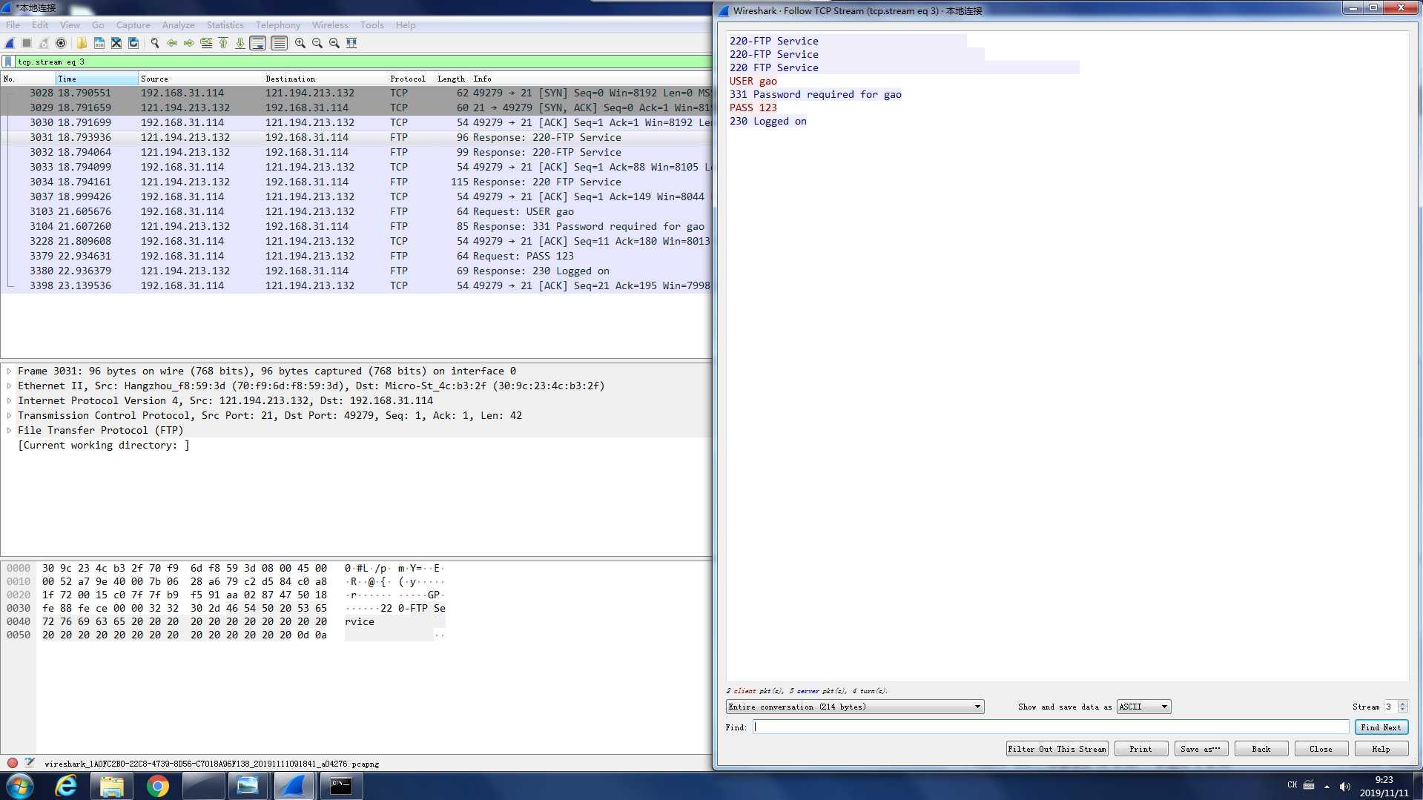This screenshot has height=800, width=1423.
Task: Click '331 Password required for gao' line
Action: [x=815, y=94]
